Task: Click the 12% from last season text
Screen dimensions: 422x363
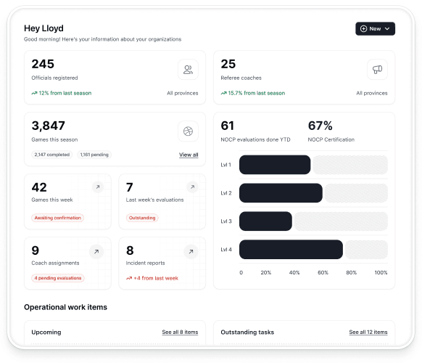Action: pyautogui.click(x=65, y=93)
